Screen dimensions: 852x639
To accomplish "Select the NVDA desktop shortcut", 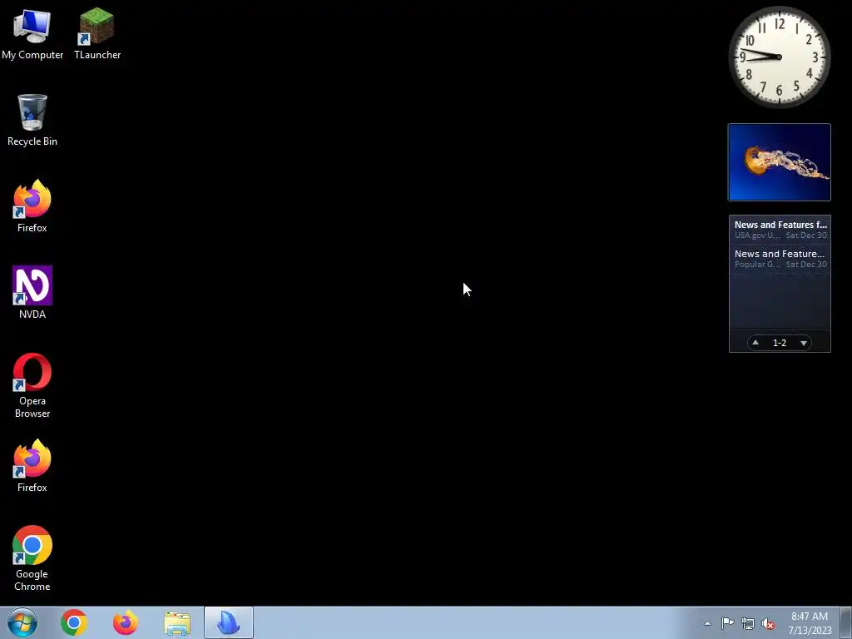I will pyautogui.click(x=32, y=293).
